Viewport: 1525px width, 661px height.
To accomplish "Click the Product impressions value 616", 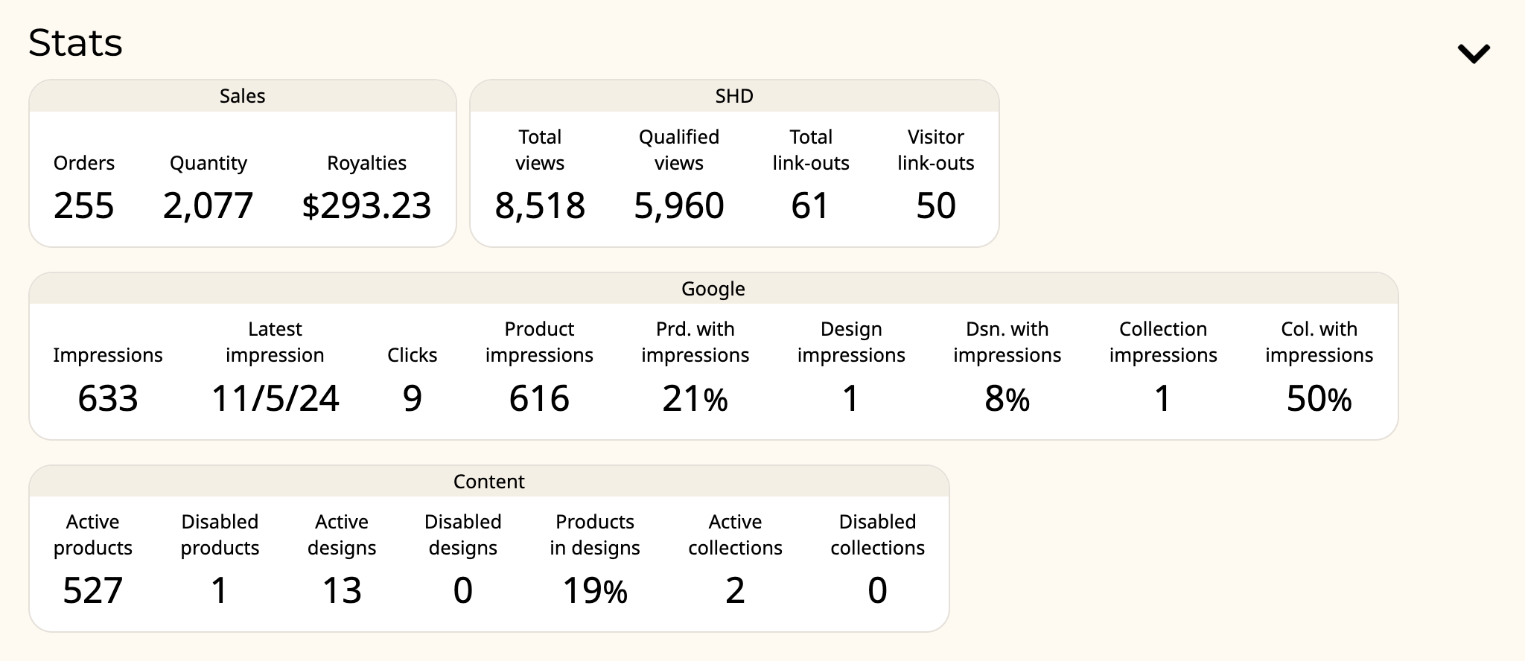I will tap(539, 399).
